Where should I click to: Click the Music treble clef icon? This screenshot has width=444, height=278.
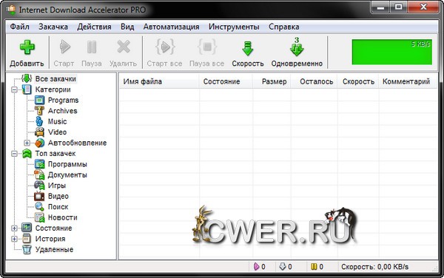39,121
